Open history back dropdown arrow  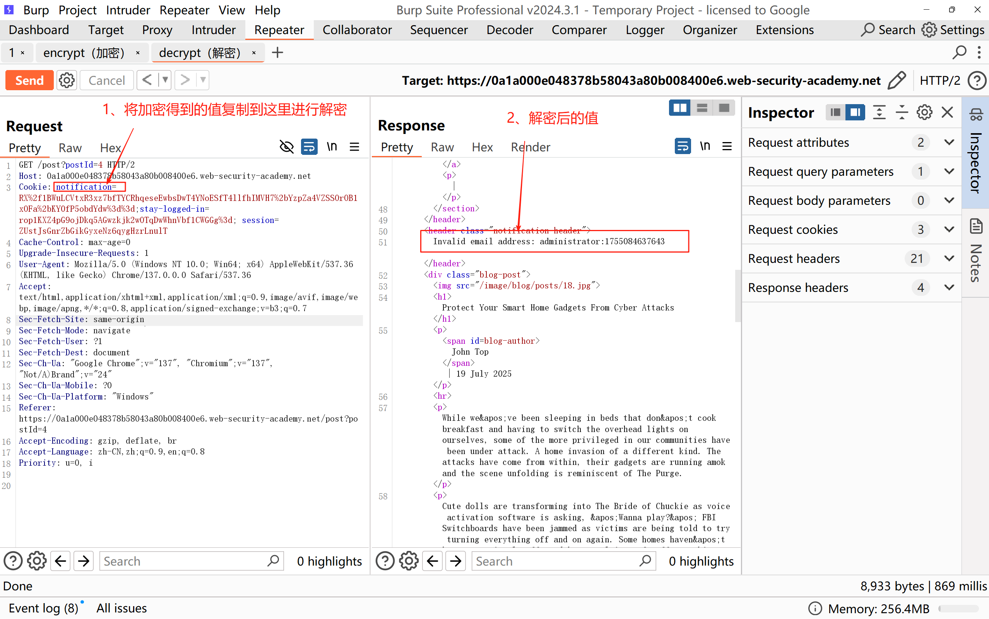tap(165, 80)
